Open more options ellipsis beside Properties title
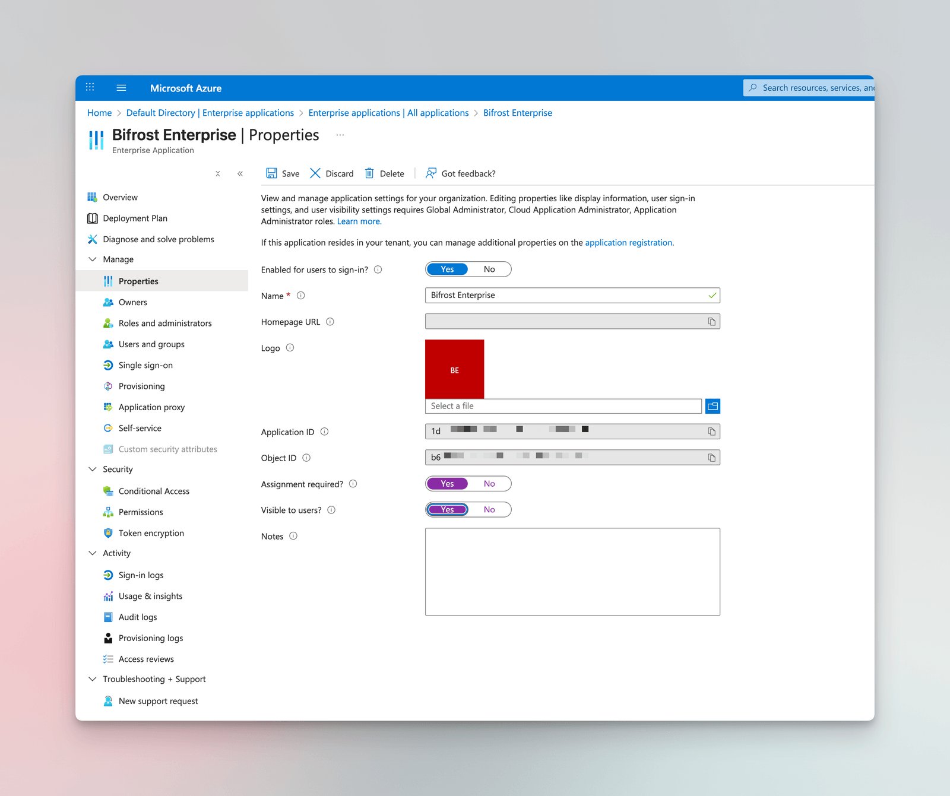Screen dimensions: 950x796 340,135
